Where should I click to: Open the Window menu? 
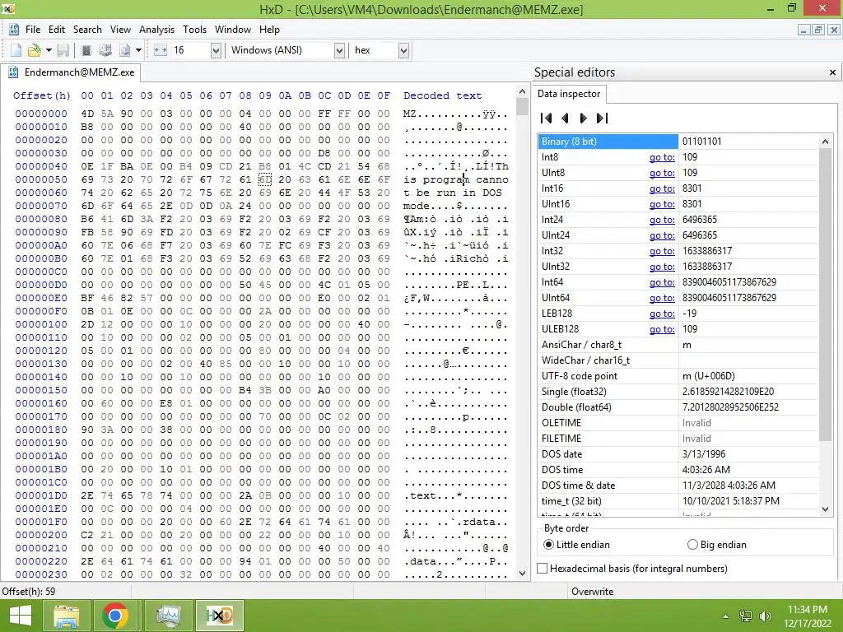(x=233, y=30)
